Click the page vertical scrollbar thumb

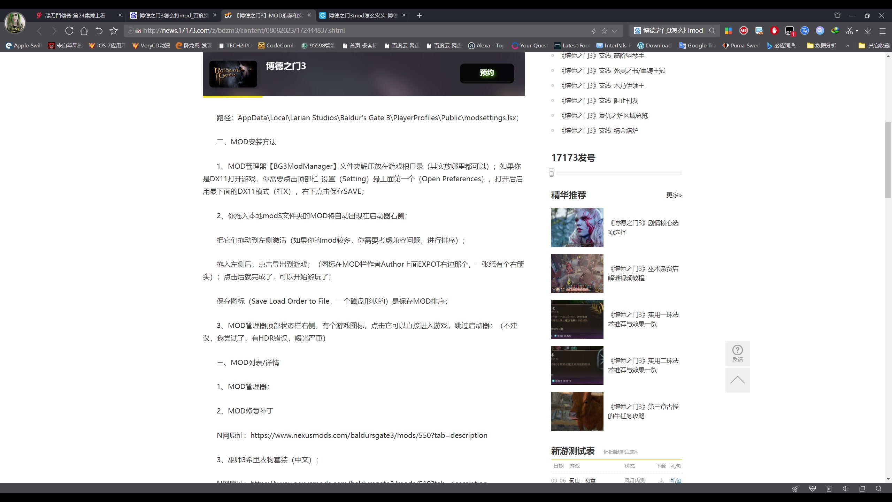(888, 160)
